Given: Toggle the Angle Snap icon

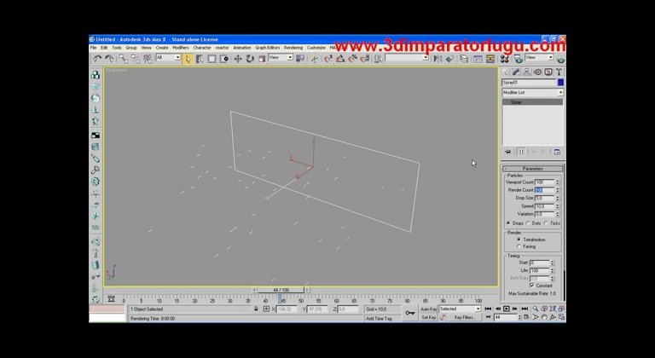Looking at the screenshot, I should pyautogui.click(x=340, y=59).
